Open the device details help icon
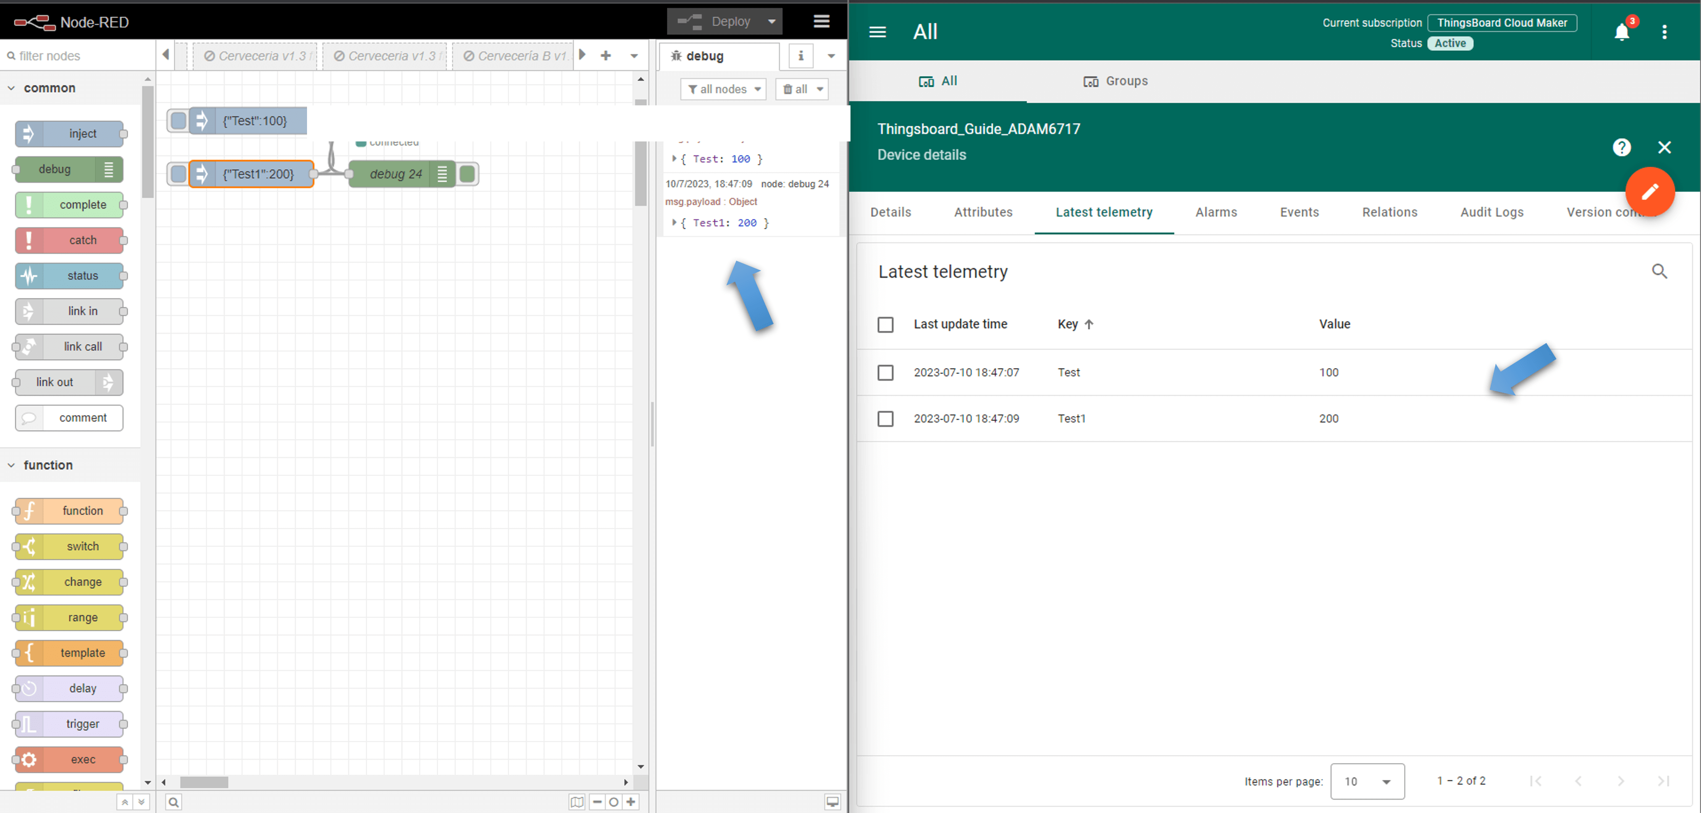1701x813 pixels. [1621, 147]
